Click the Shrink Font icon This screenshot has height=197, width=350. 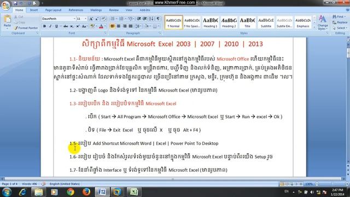[x=97, y=19]
